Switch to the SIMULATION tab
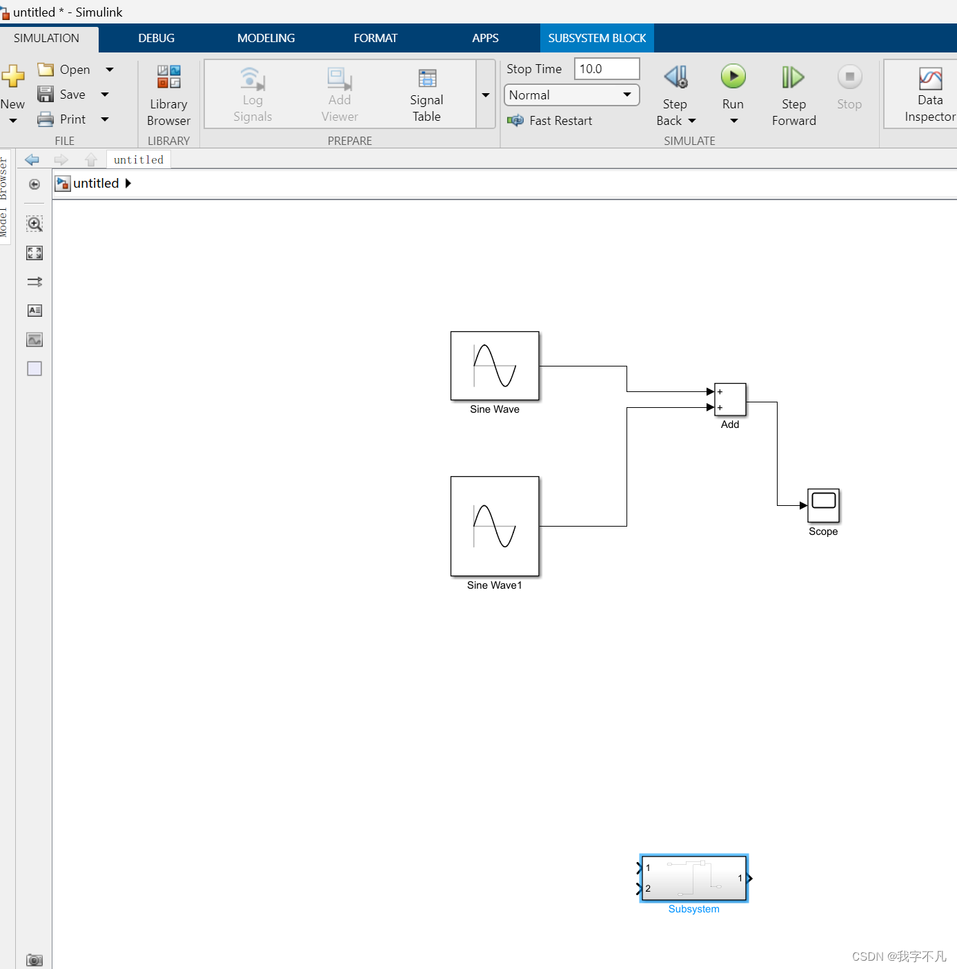 (x=47, y=39)
